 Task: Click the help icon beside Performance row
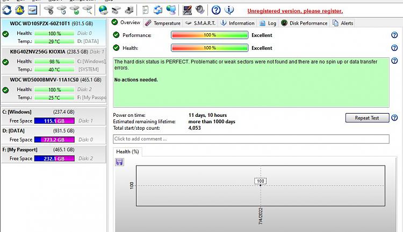(394, 35)
